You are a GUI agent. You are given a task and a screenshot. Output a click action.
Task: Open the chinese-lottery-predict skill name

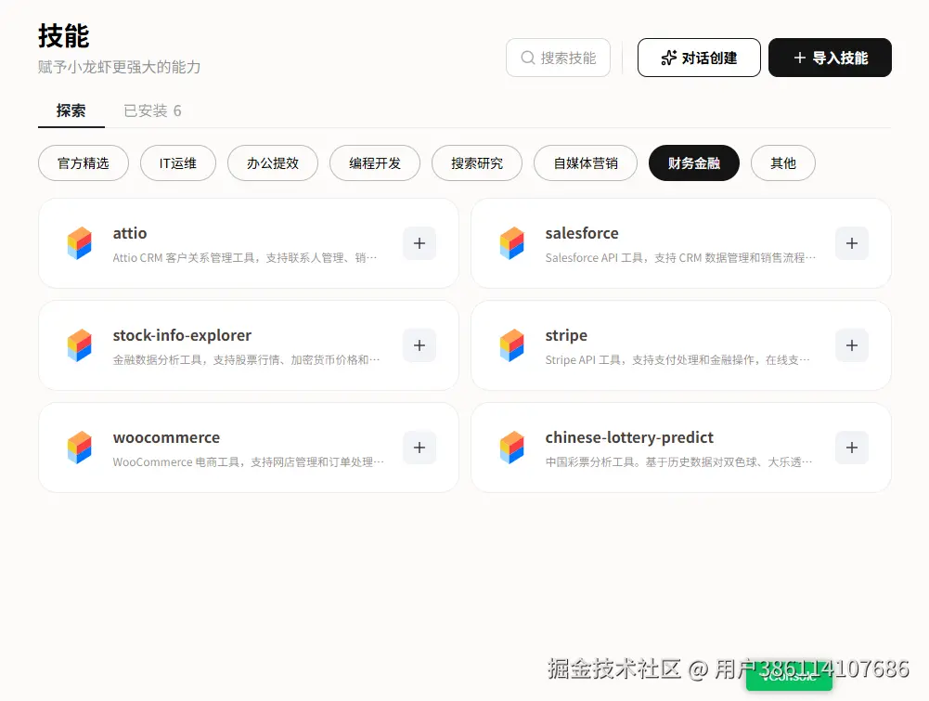(x=629, y=437)
